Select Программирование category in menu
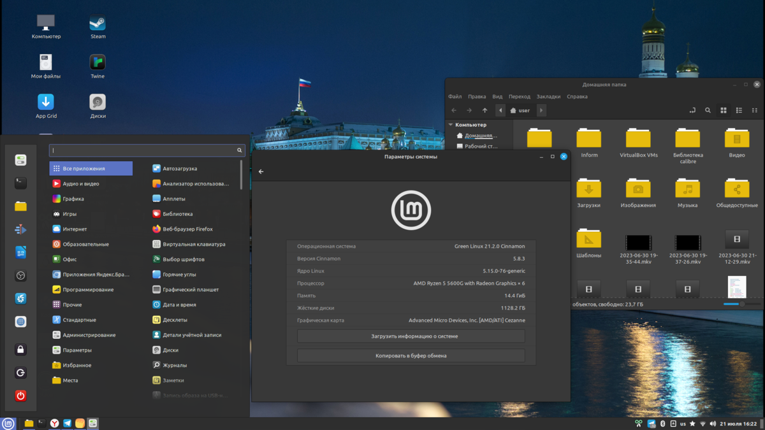 91,290
